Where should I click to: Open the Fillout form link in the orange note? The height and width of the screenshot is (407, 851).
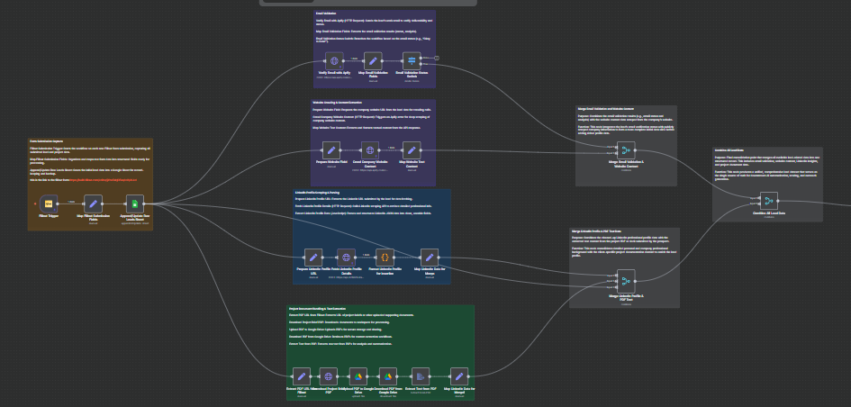[x=103, y=179]
